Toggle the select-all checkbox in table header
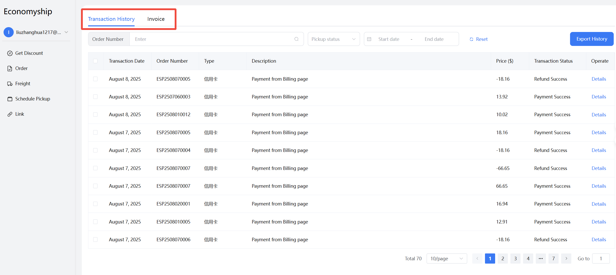Image resolution: width=616 pixels, height=275 pixels. (x=95, y=61)
